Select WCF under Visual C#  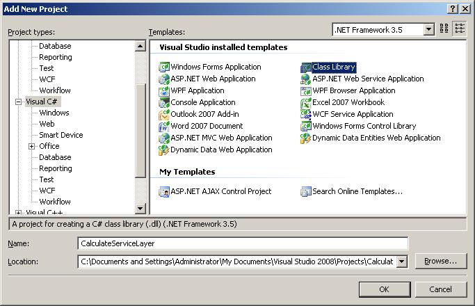pos(47,191)
